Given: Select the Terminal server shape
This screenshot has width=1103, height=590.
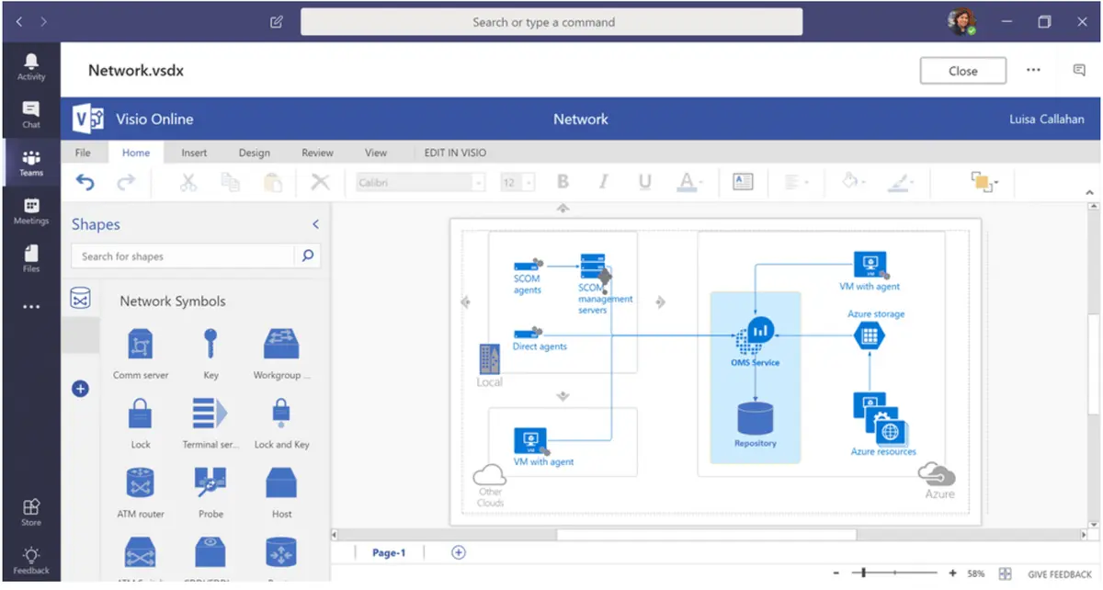Looking at the screenshot, I should click(211, 423).
